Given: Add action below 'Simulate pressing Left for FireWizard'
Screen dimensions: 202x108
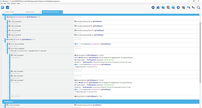Looking at the screenshot, I should [78, 28].
